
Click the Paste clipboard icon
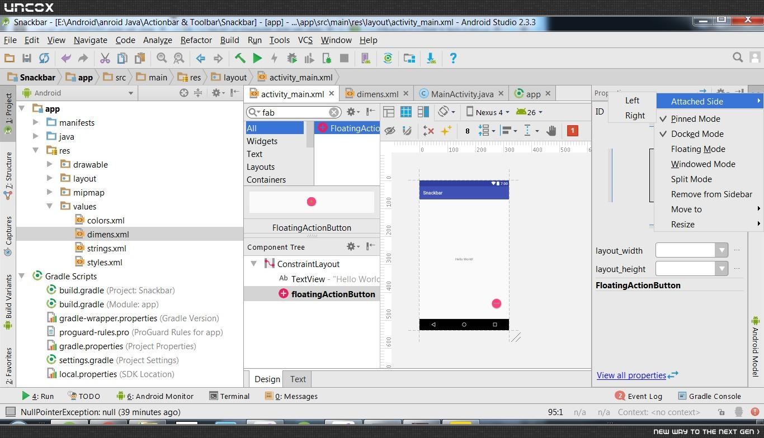139,58
